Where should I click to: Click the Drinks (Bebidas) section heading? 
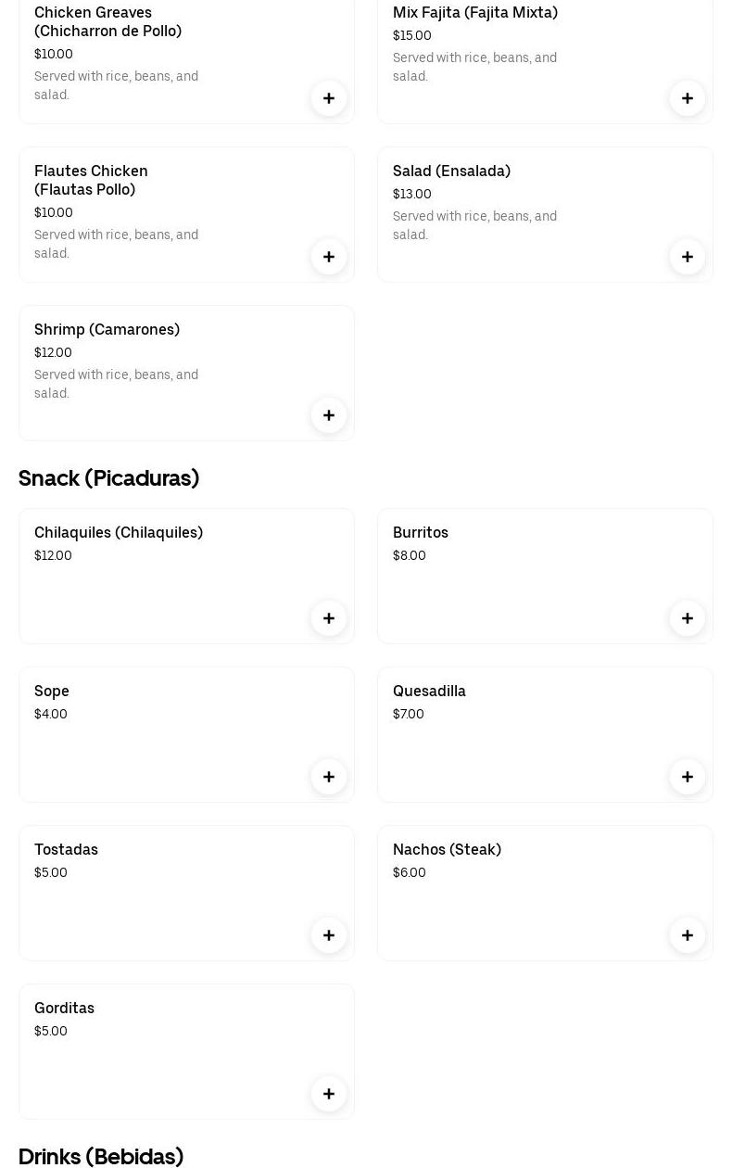[x=101, y=1156]
